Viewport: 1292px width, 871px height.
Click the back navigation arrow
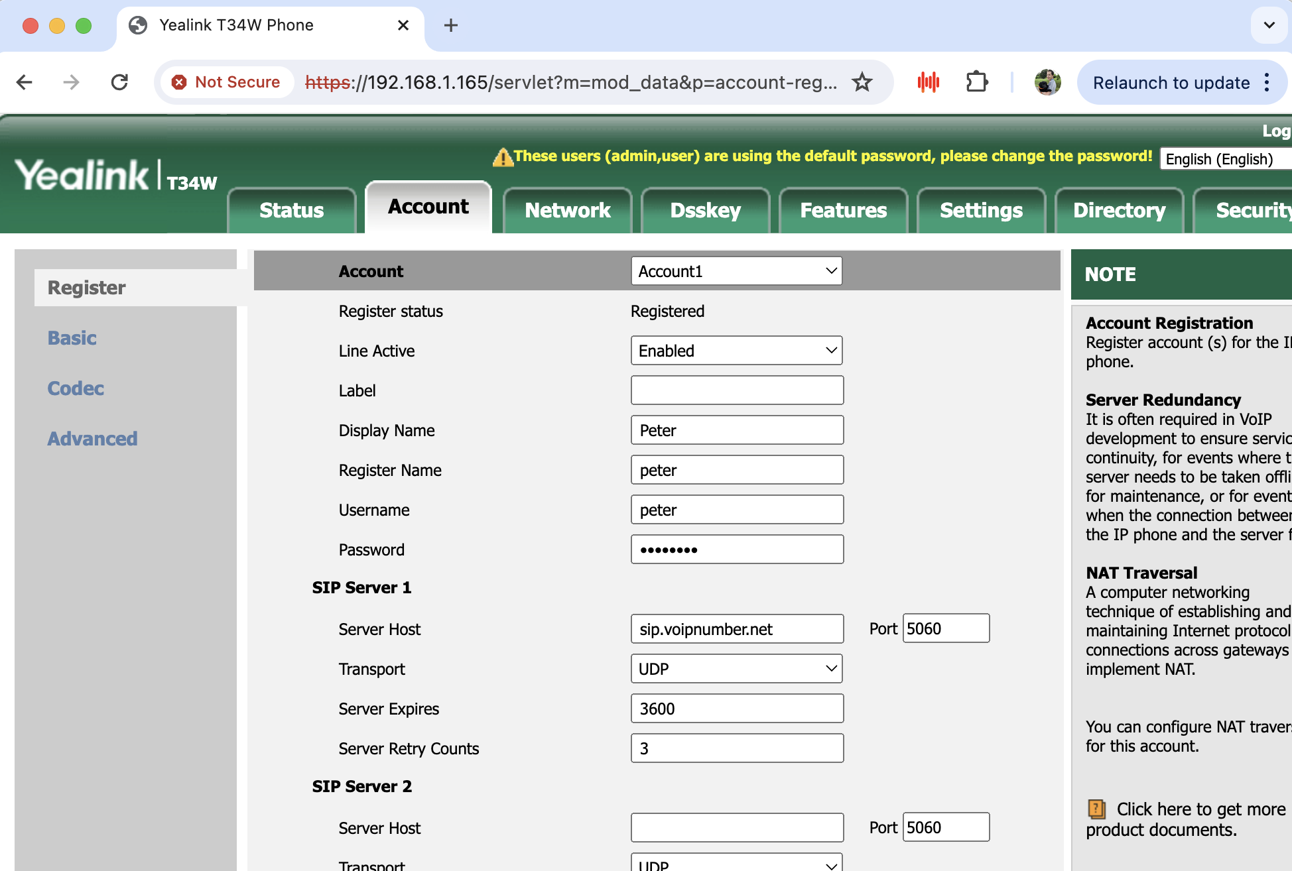tap(25, 82)
